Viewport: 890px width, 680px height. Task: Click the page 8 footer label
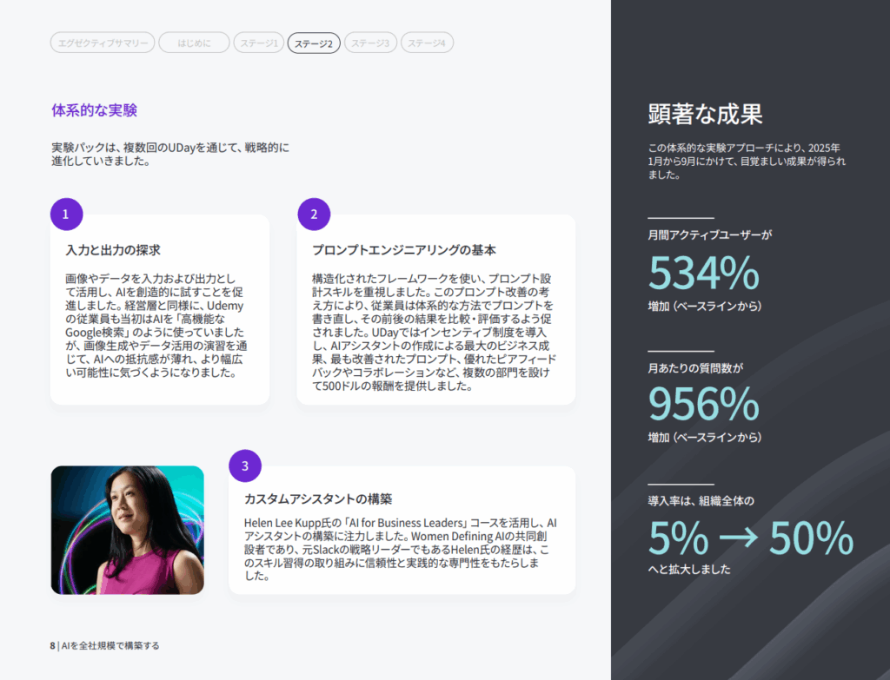[x=104, y=645]
